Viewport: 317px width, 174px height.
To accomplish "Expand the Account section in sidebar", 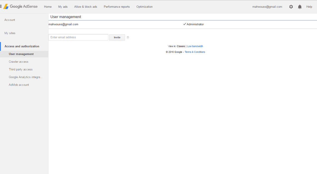I will [10, 20].
